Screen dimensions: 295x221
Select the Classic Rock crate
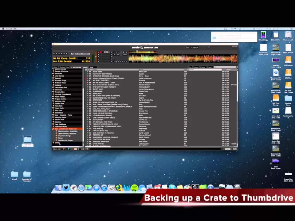[59, 119]
